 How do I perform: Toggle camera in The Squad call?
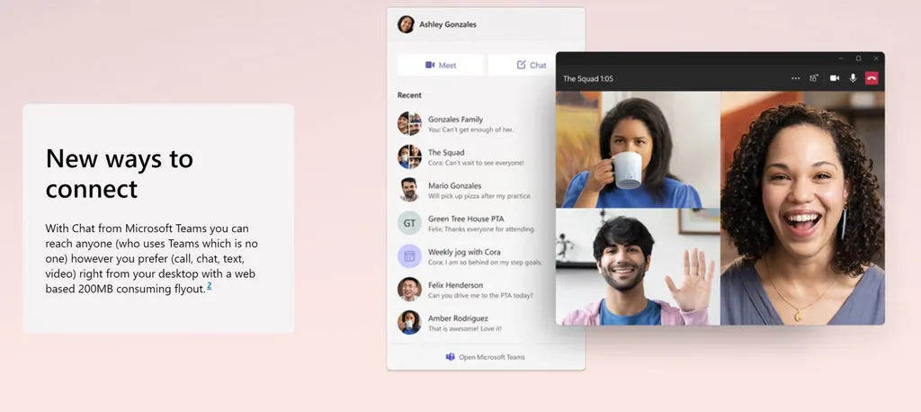tap(834, 78)
